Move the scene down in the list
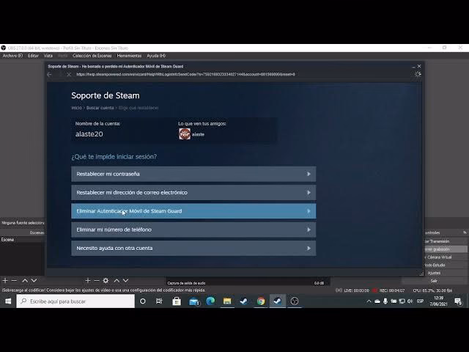469x352 pixels. (x=34, y=280)
